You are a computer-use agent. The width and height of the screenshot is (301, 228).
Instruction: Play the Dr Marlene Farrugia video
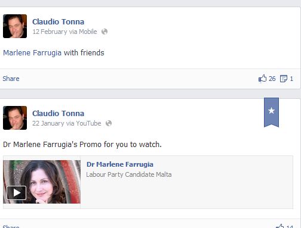pos(17,193)
